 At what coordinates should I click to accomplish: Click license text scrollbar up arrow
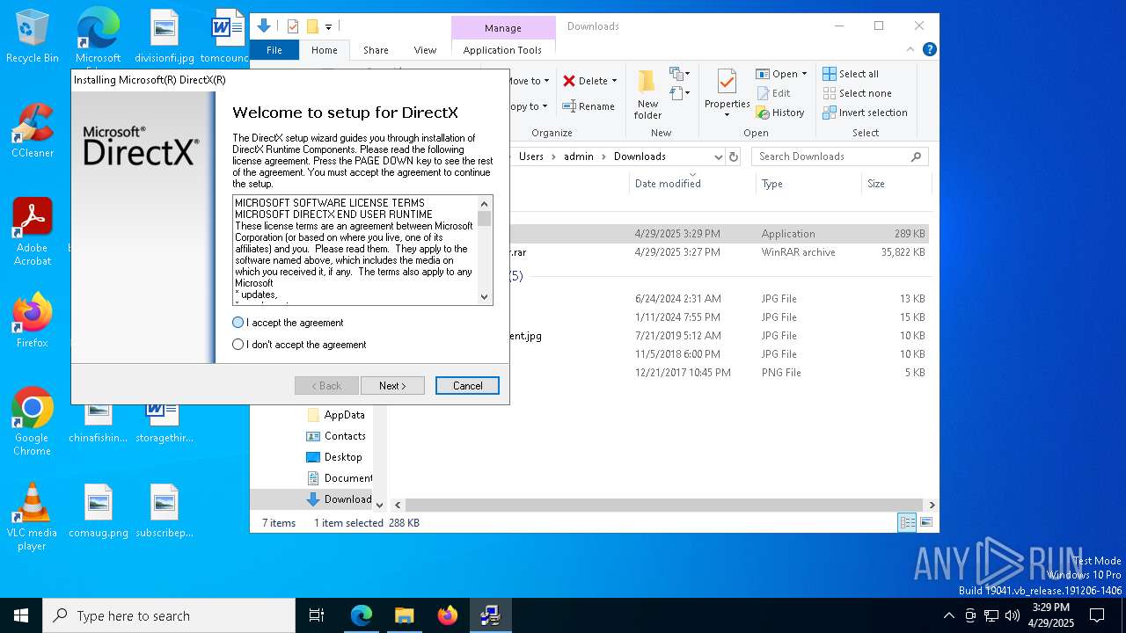tap(485, 204)
